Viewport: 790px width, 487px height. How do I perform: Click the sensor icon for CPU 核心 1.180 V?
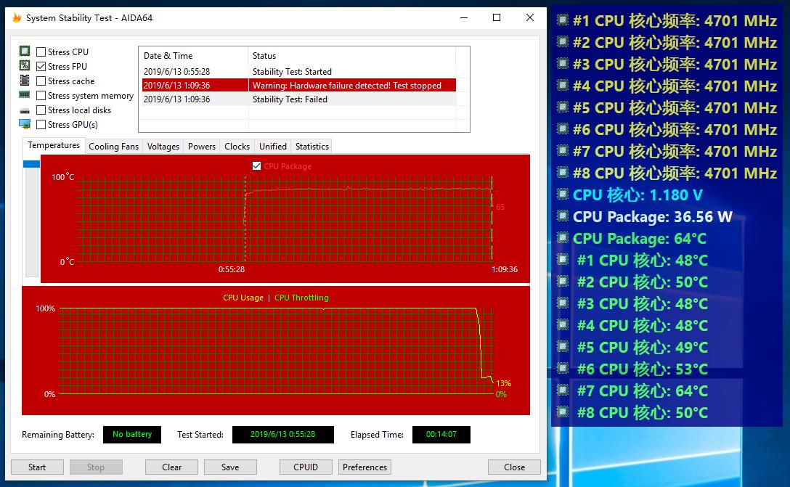[563, 195]
